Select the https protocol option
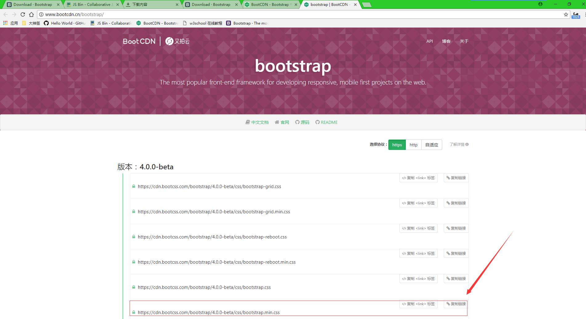 (x=397, y=145)
